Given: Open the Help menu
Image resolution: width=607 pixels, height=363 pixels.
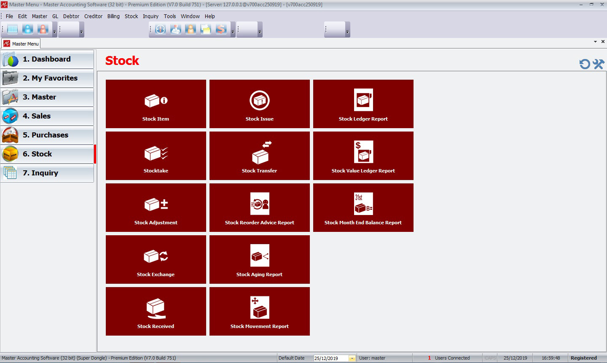Looking at the screenshot, I should point(210,16).
